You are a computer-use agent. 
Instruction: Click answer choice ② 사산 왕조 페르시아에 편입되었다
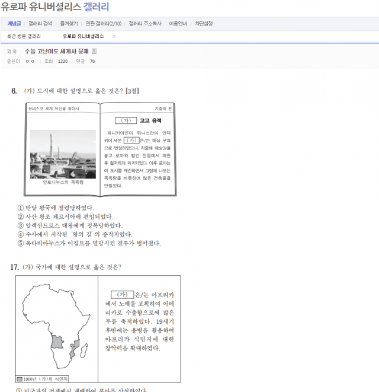tap(65, 216)
